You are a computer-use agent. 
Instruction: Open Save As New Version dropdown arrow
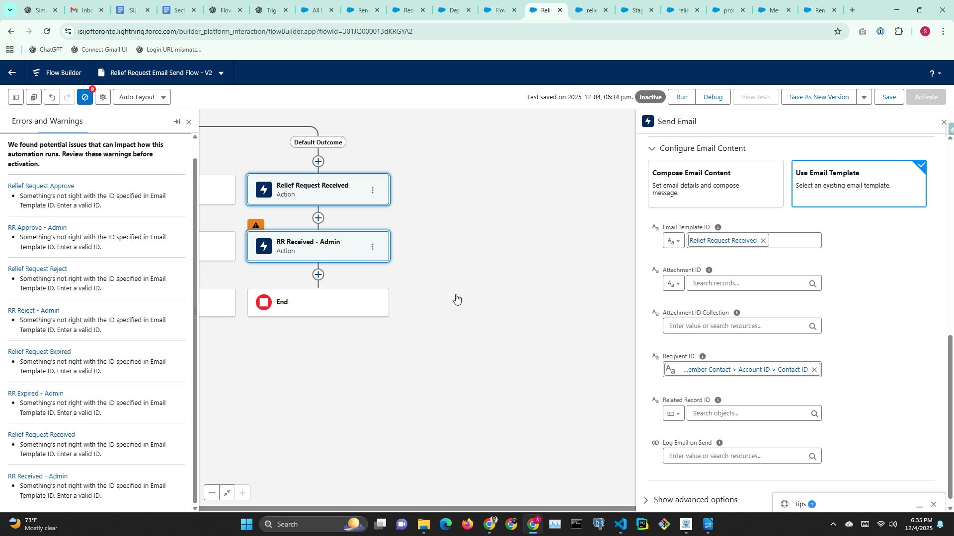[x=864, y=97]
